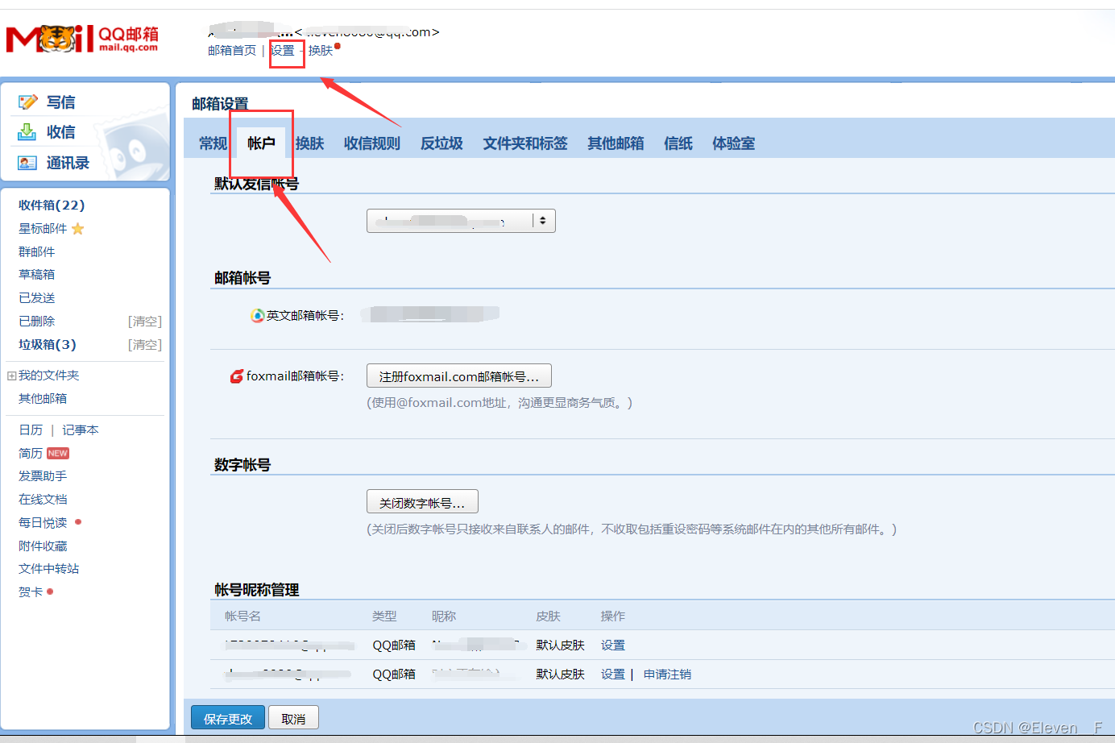Open 日历 calendar
1115x743 pixels.
(x=31, y=430)
